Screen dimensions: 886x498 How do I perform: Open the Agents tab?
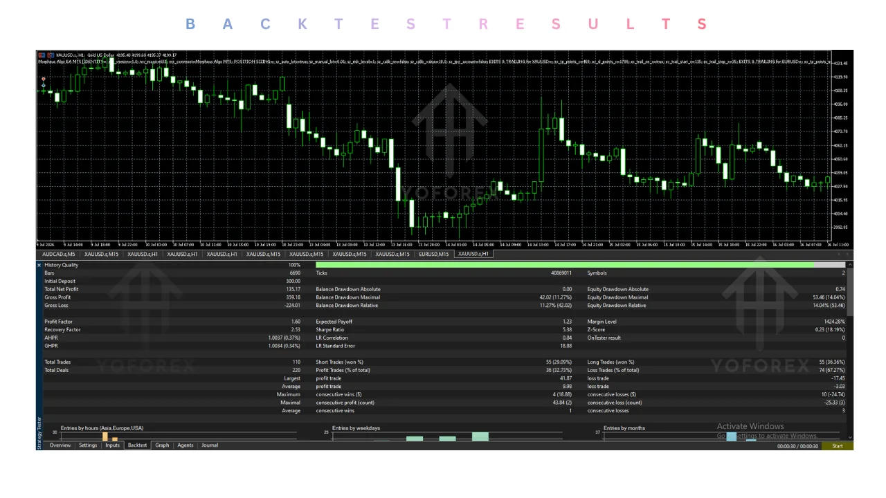click(x=186, y=445)
